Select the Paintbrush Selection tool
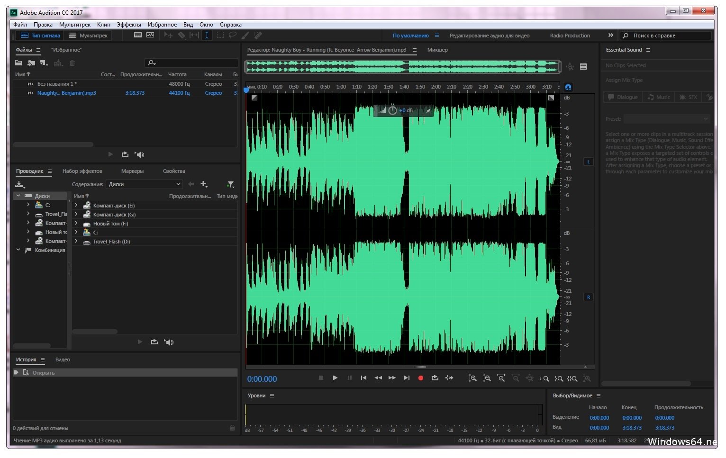726x458 pixels. point(245,35)
